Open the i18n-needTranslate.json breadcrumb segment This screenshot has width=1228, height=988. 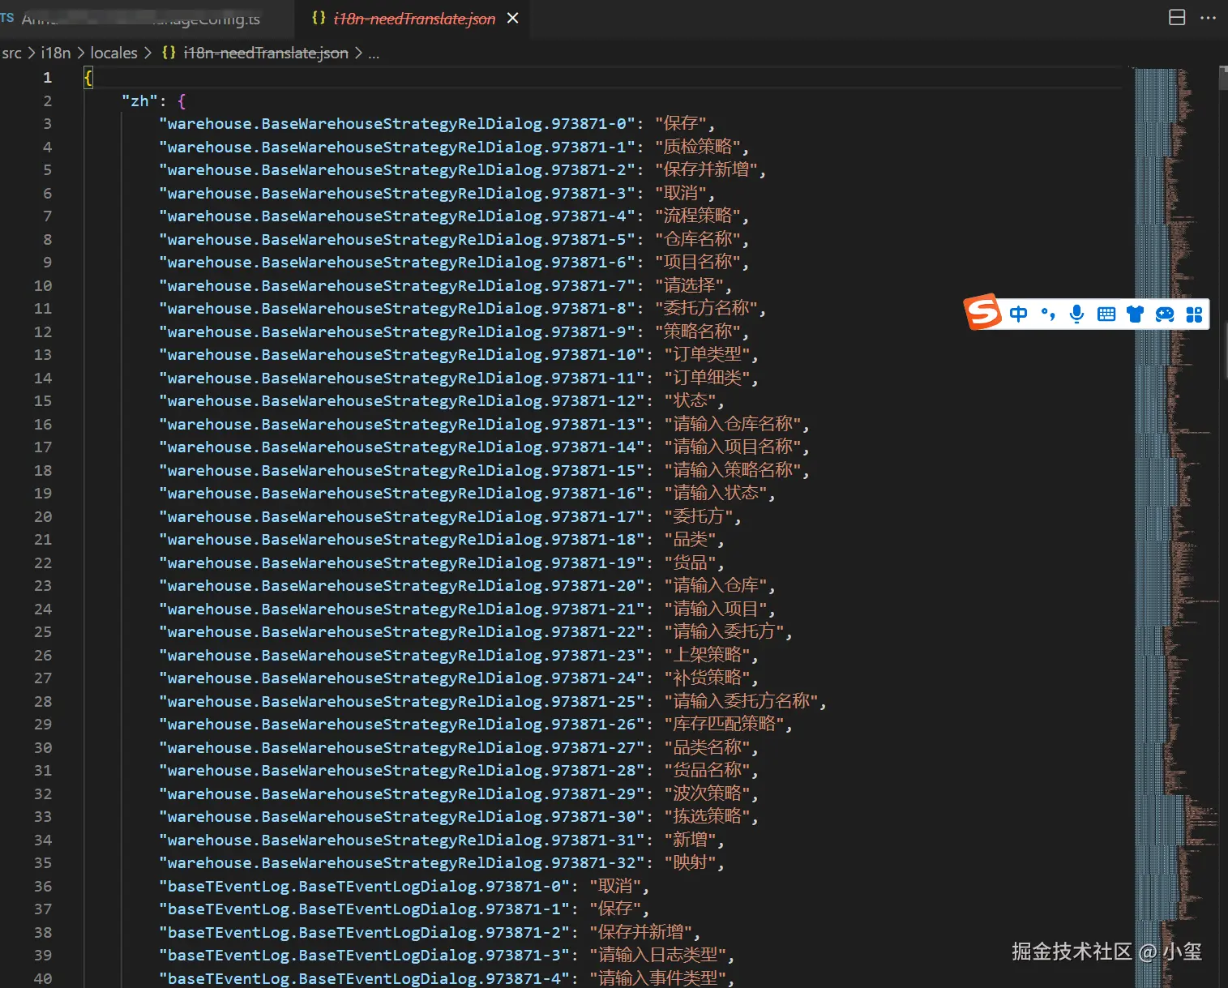[x=266, y=53]
